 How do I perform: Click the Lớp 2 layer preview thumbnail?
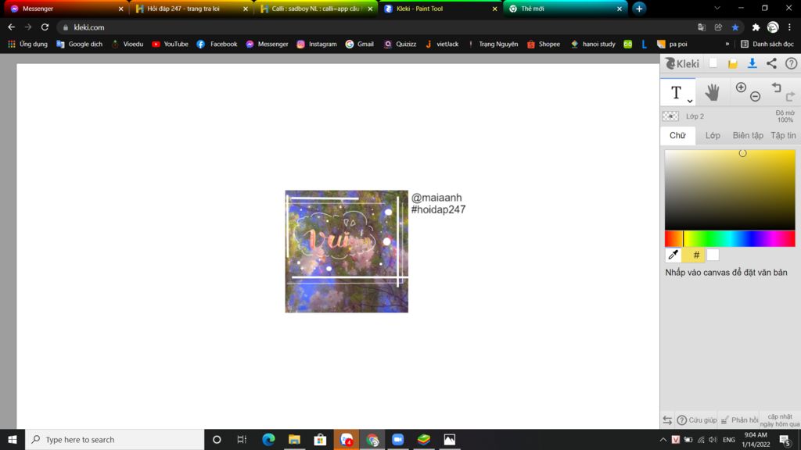[670, 116]
